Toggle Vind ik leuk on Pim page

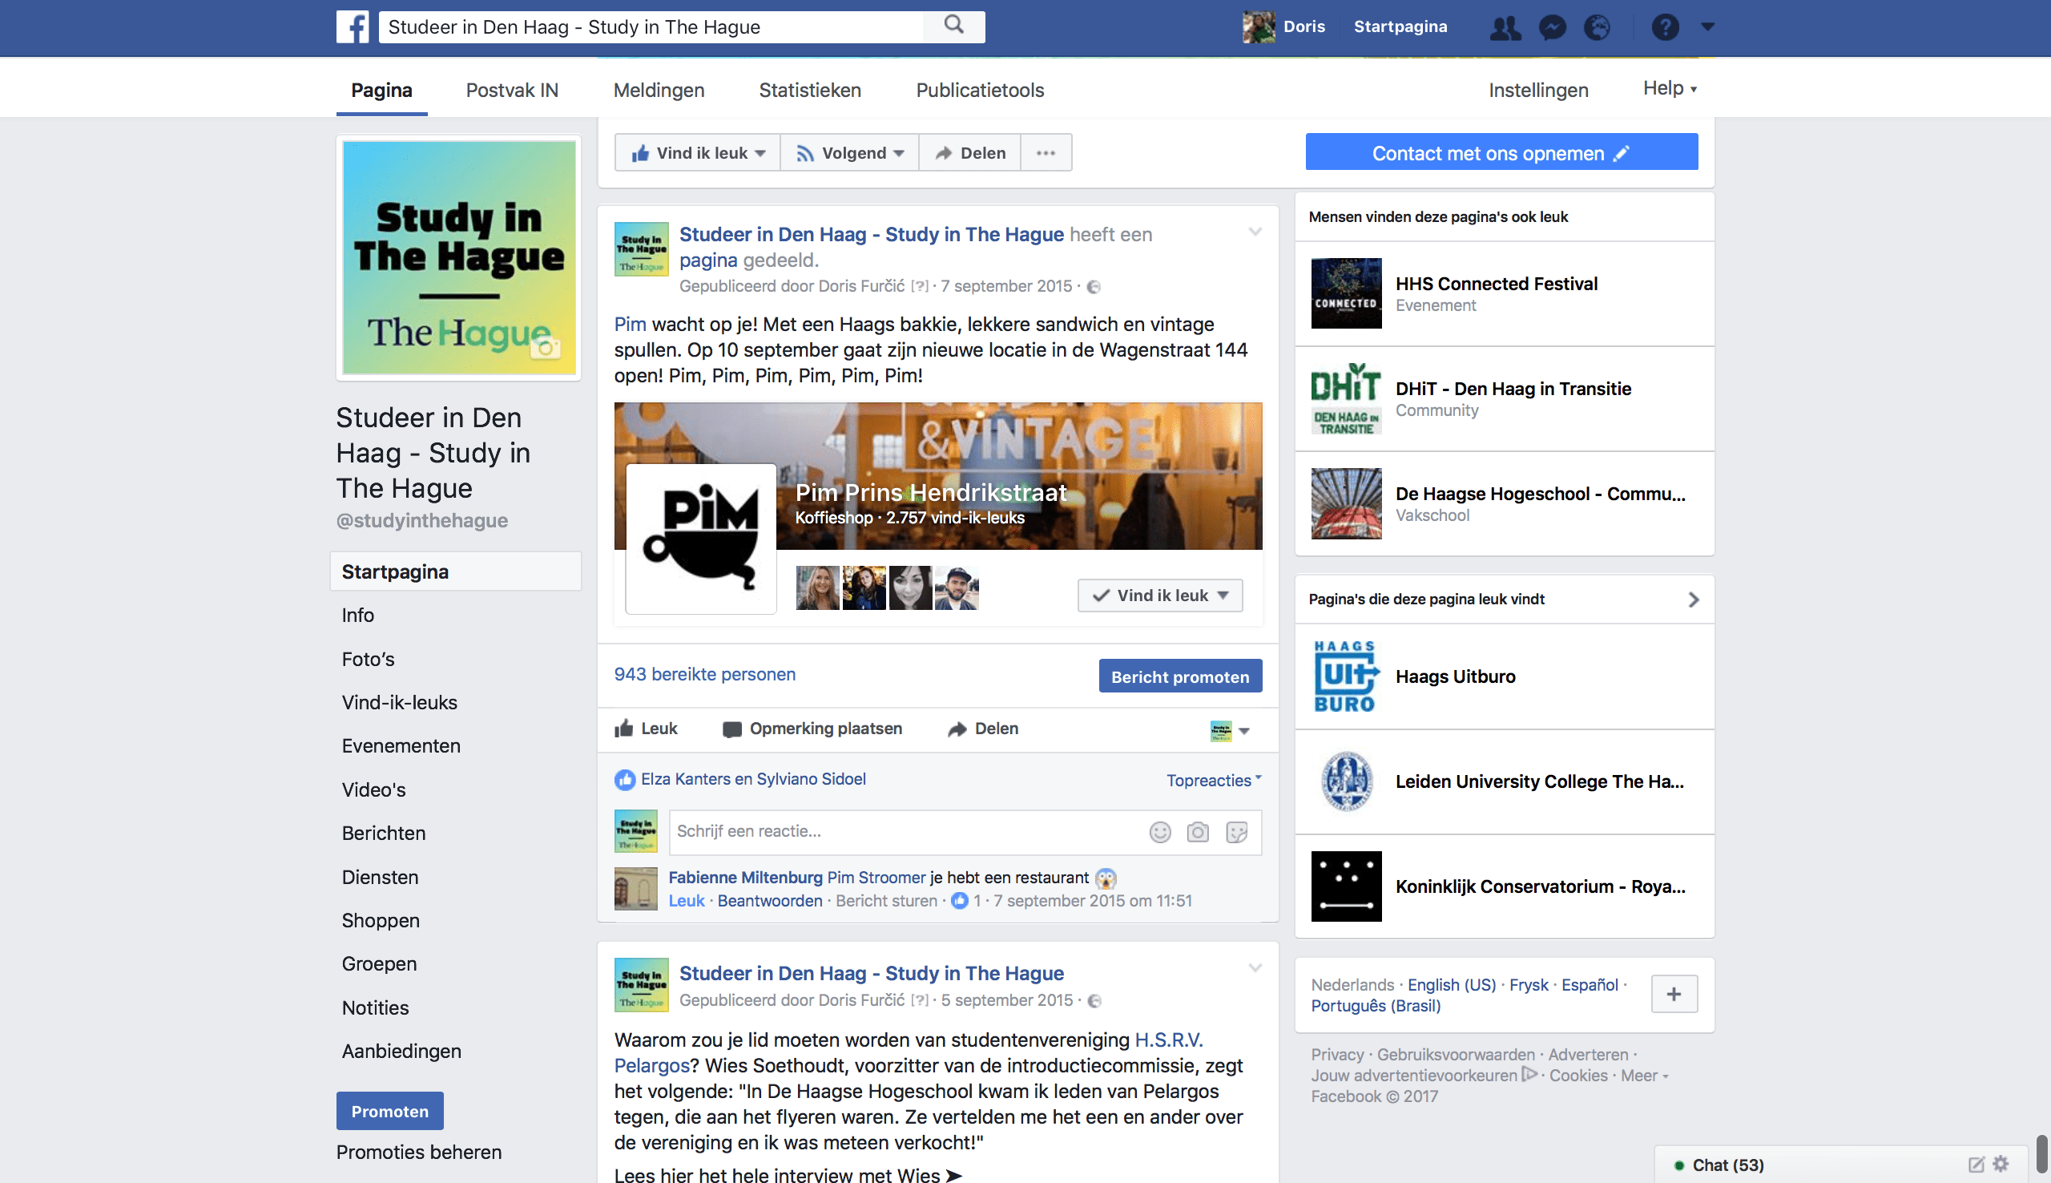click(1159, 596)
